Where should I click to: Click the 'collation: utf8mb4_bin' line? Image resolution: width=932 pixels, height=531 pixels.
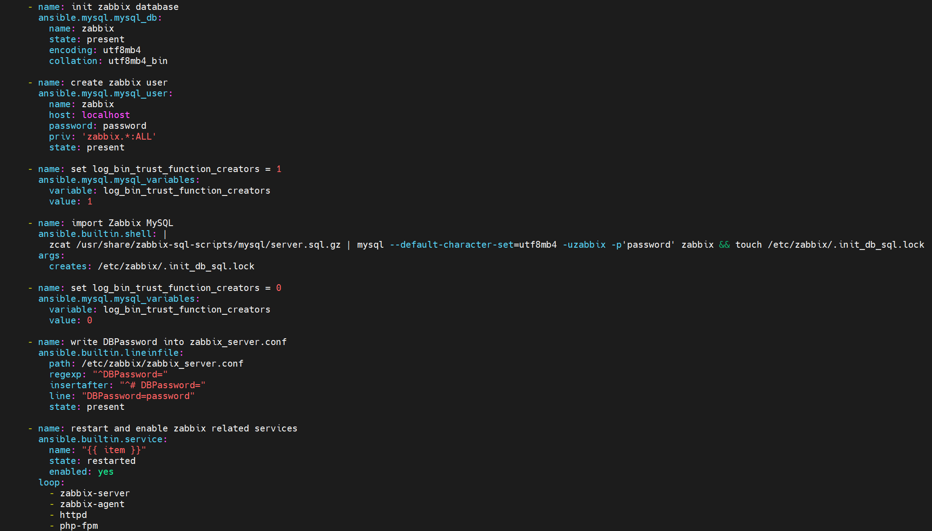coord(109,61)
